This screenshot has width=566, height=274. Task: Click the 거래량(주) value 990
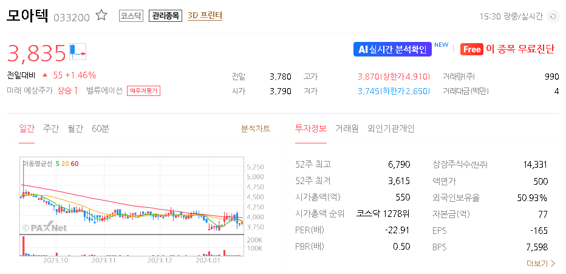point(551,77)
